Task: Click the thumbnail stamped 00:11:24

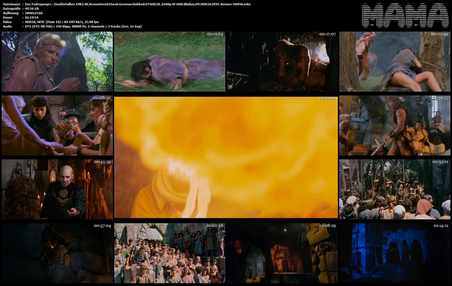Action: [170, 61]
